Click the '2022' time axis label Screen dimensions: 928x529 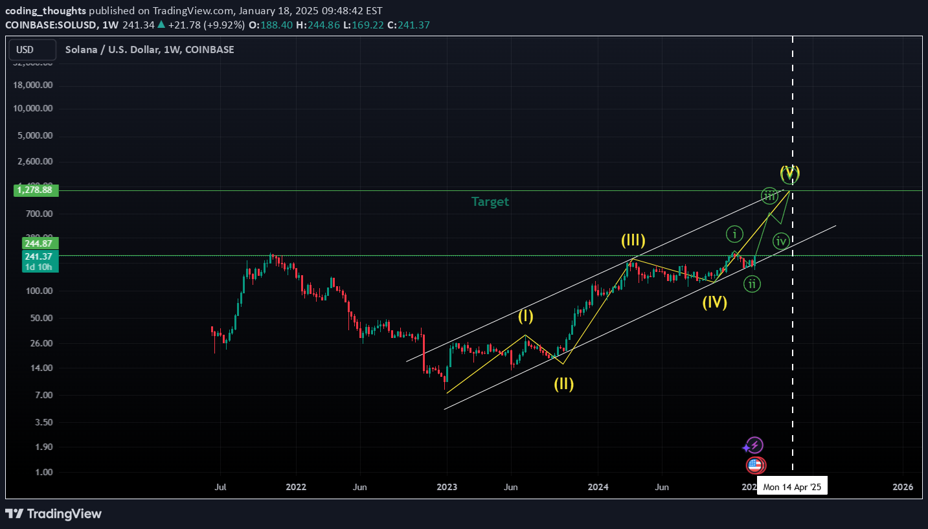click(296, 487)
